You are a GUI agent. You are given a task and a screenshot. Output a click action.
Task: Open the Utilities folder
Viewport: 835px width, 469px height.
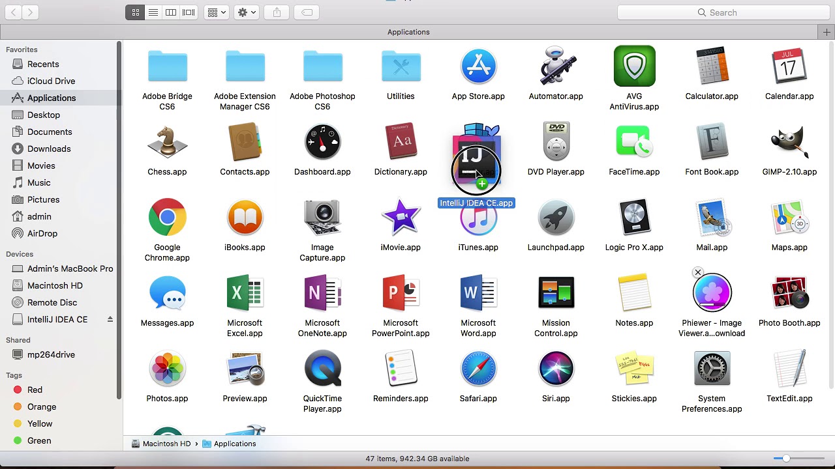click(401, 67)
